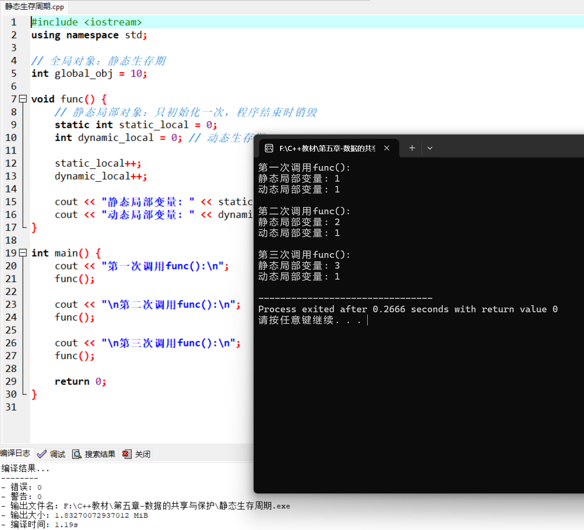Viewport: 584px width, 530px height.
Task: Click the line 'int dynamic_local = 0;'
Action: 118,138
